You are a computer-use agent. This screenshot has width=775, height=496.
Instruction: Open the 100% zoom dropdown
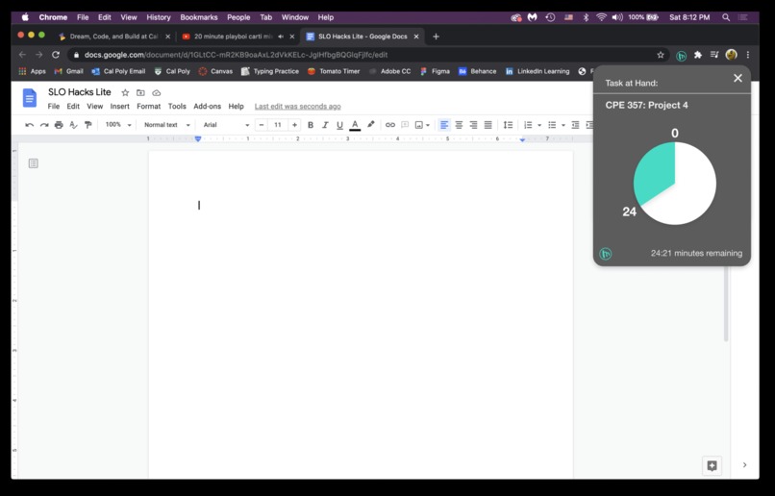pos(118,125)
